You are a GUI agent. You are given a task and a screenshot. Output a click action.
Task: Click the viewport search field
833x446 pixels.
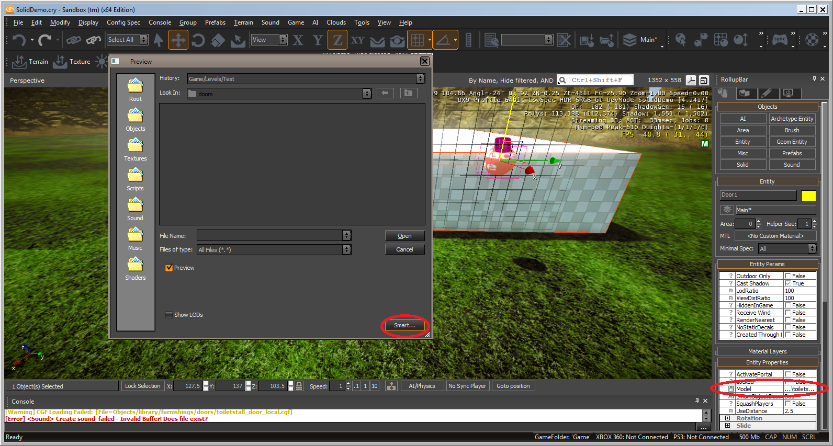[x=595, y=80]
